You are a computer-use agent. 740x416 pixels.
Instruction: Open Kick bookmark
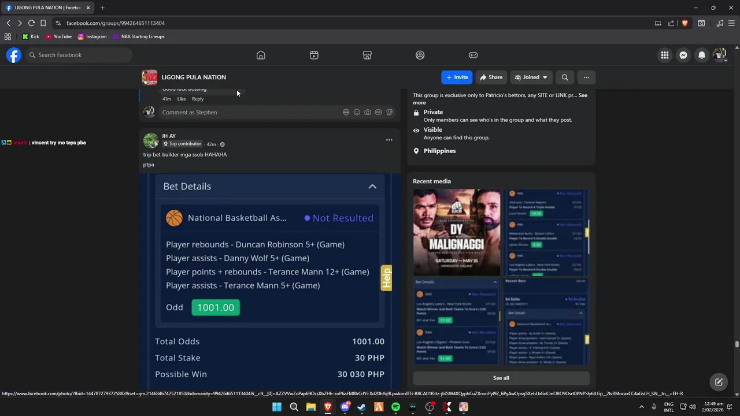click(x=31, y=36)
